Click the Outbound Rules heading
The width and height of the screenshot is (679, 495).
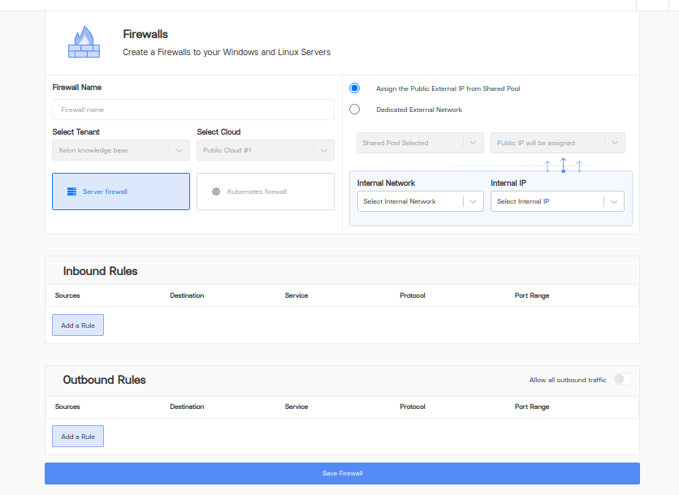point(104,380)
